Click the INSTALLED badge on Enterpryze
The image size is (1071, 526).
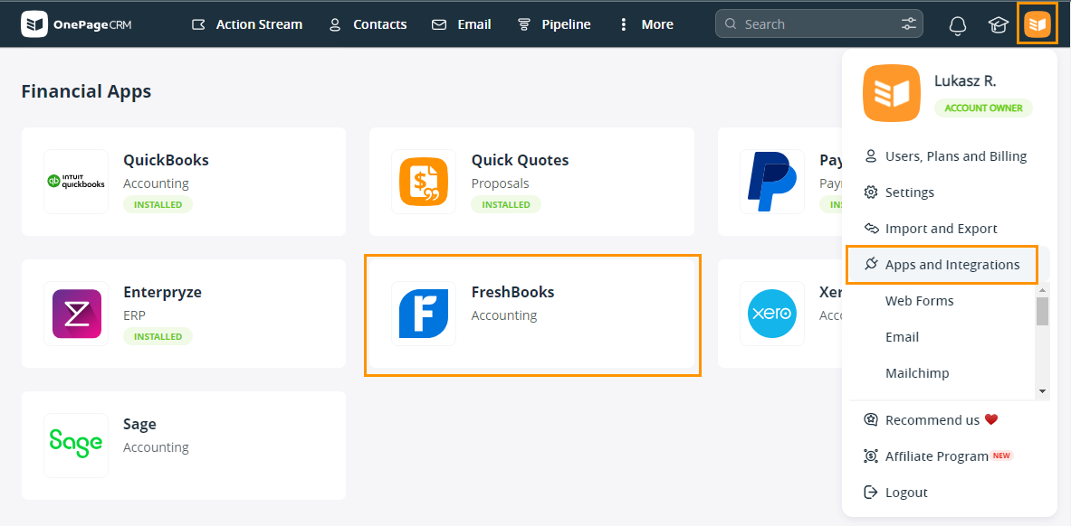(158, 336)
